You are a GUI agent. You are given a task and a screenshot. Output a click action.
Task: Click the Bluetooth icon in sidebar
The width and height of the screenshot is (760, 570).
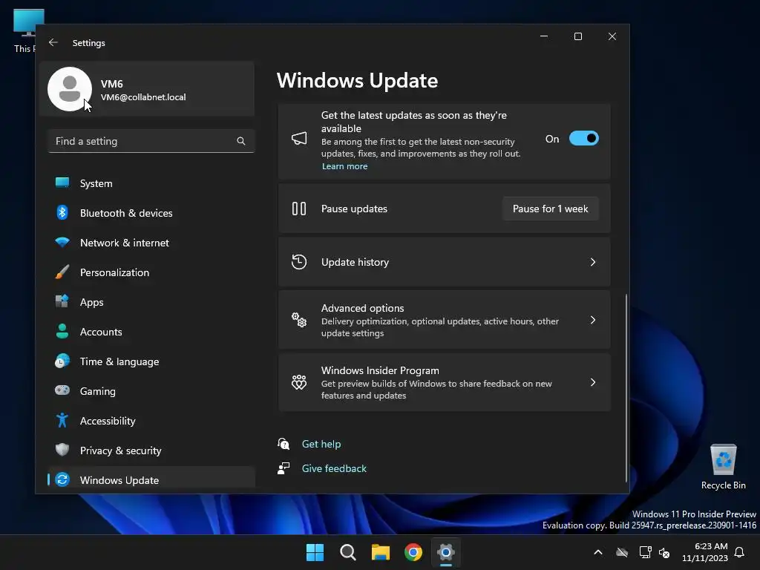[62, 212]
